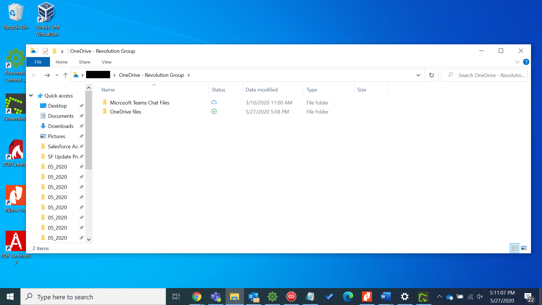
Task: Click the Search OneDrive input field
Action: 484,75
